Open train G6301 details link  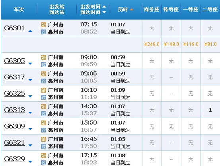(14, 28)
